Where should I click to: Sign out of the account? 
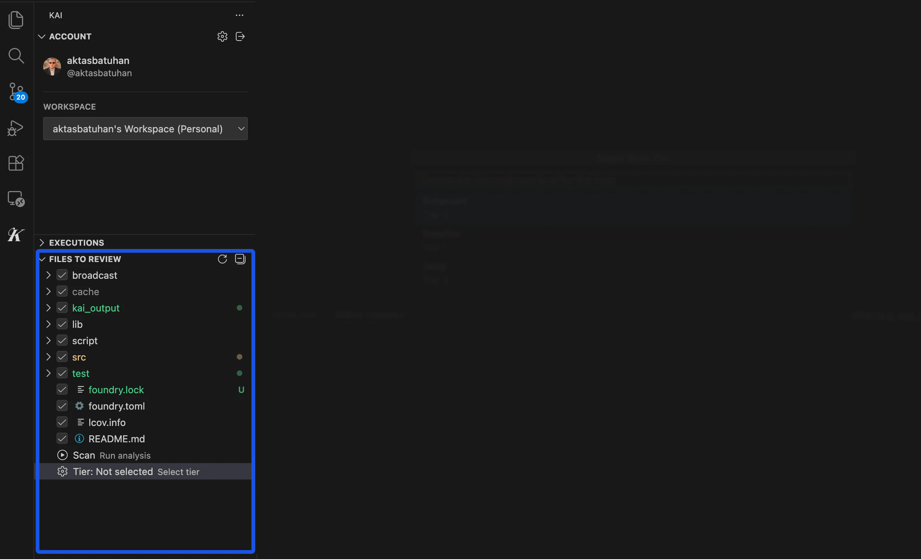(240, 36)
